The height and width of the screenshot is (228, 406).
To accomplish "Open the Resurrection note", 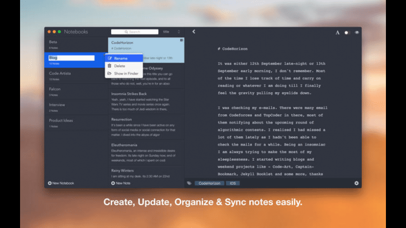I will point(146,127).
